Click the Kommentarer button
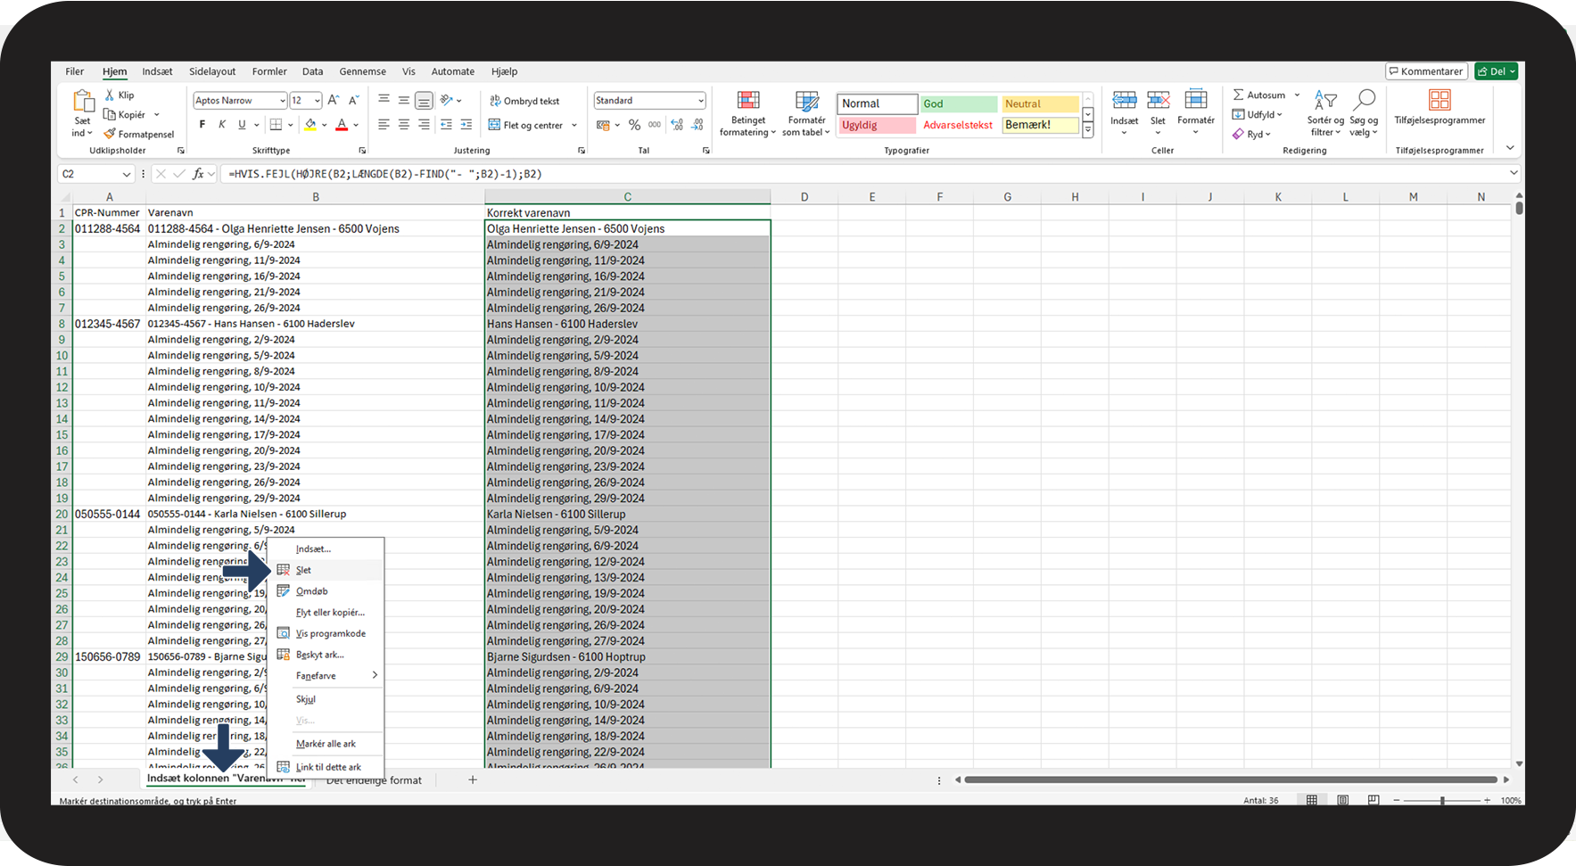 point(1425,71)
